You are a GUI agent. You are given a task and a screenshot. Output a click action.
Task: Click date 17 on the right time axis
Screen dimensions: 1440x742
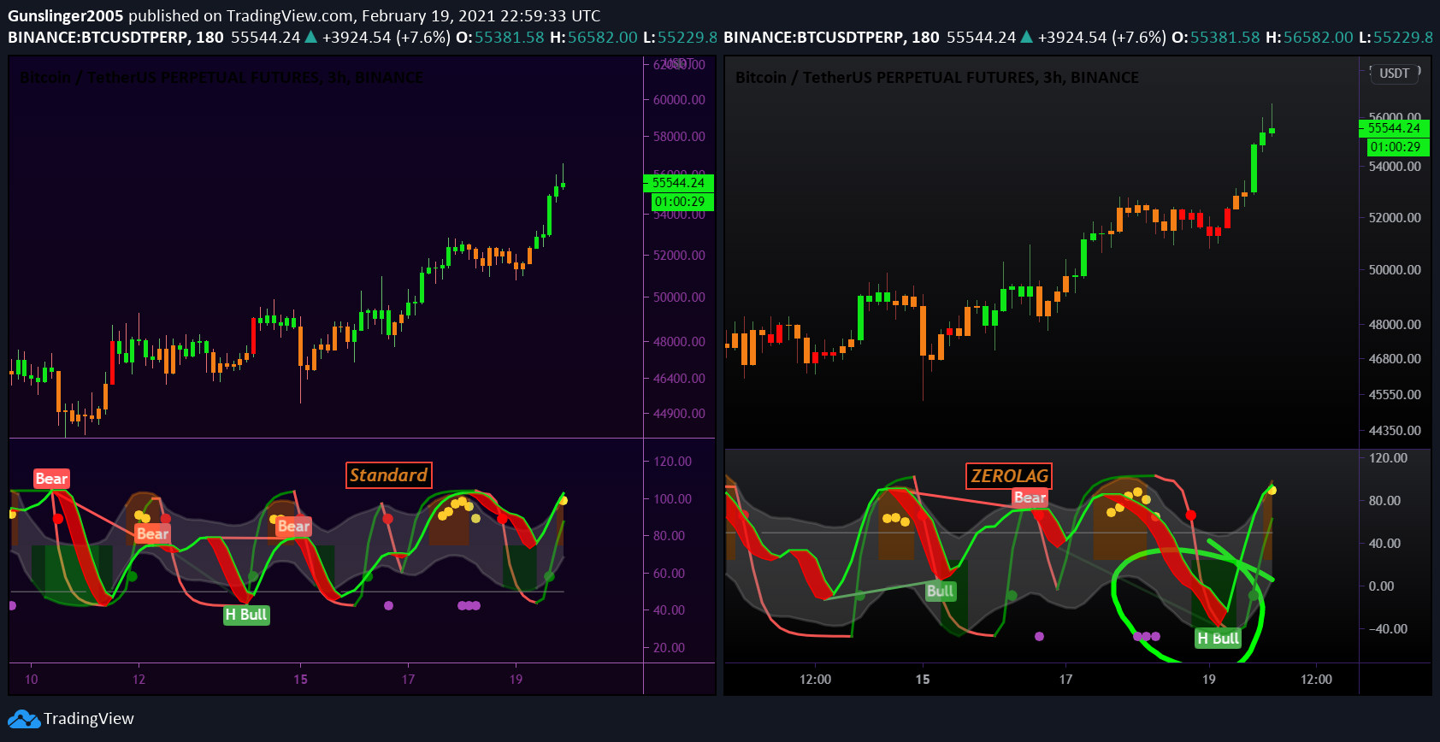coord(1065,680)
